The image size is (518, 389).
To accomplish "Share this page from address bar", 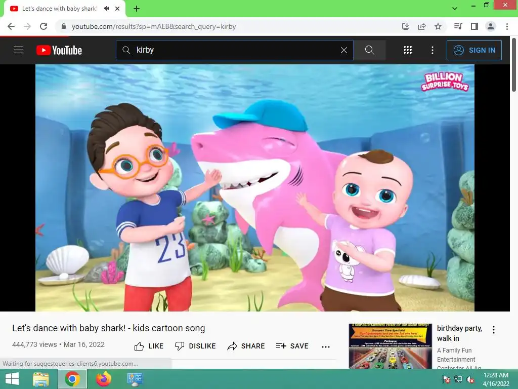I will (422, 26).
